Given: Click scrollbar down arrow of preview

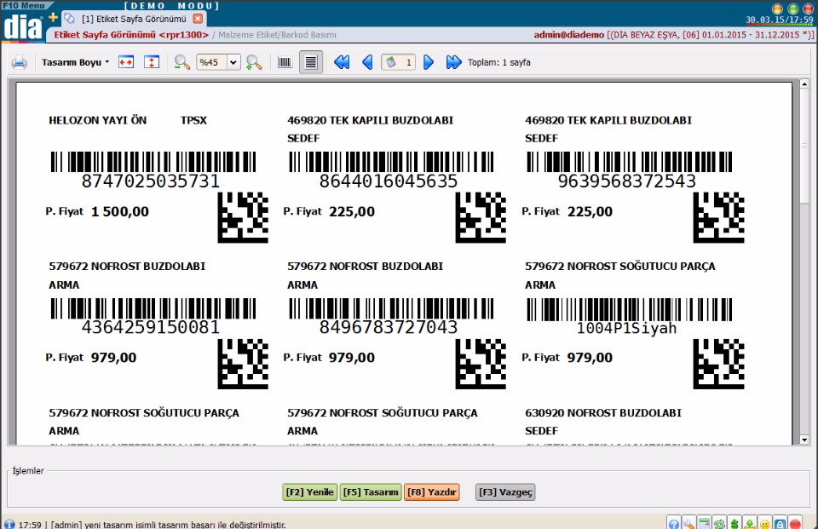Looking at the screenshot, I should click(x=804, y=440).
